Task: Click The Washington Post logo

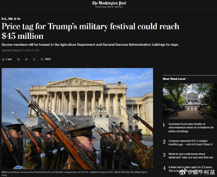Action: coord(109,3)
